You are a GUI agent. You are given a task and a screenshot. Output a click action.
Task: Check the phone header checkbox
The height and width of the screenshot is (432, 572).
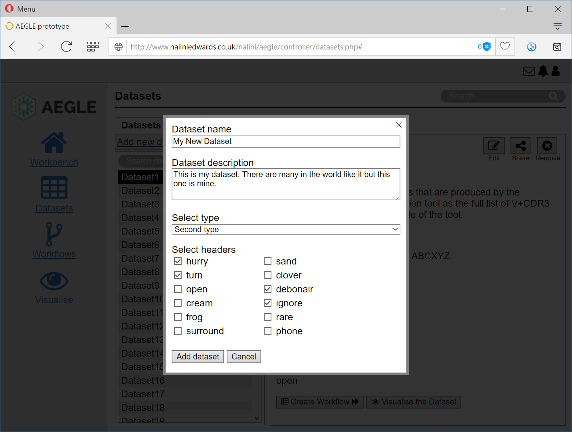[268, 331]
